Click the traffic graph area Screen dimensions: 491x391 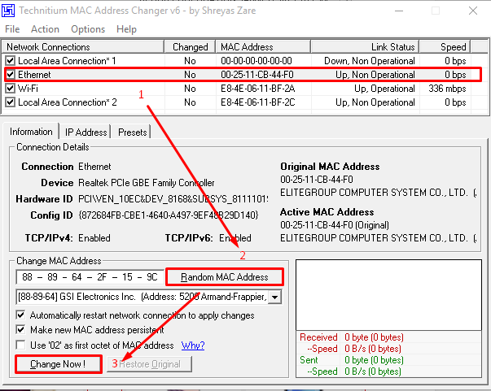pyautogui.click(x=388, y=295)
